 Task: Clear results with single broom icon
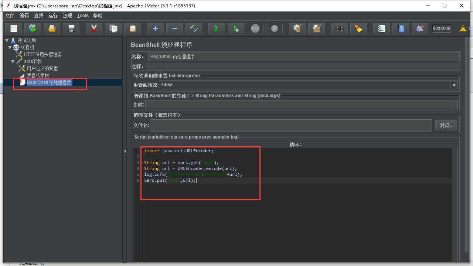(x=297, y=28)
